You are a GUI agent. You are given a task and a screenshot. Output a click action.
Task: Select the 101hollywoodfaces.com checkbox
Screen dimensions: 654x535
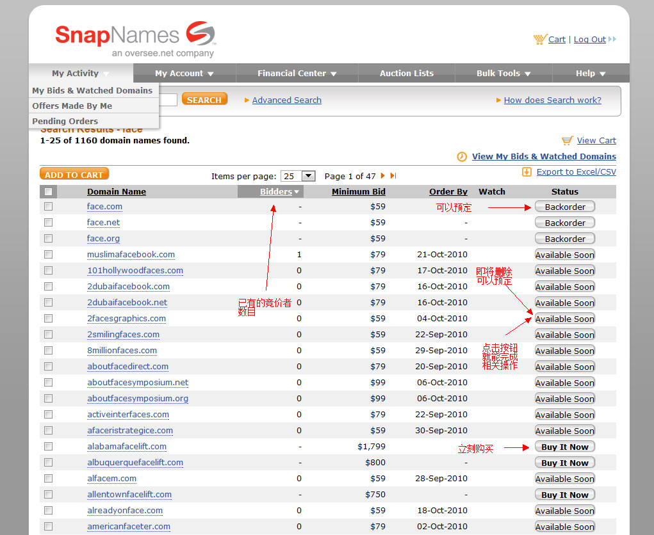click(x=49, y=271)
